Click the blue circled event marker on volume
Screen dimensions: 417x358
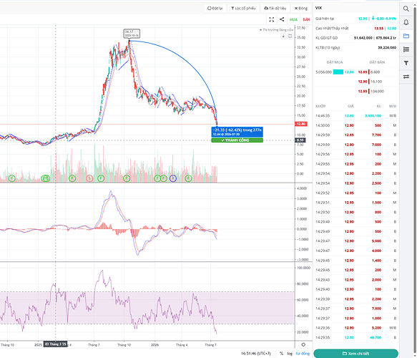tap(173, 178)
